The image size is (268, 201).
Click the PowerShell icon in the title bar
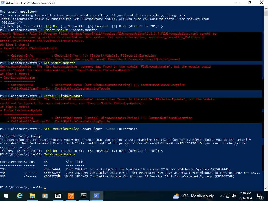coord(3,3)
